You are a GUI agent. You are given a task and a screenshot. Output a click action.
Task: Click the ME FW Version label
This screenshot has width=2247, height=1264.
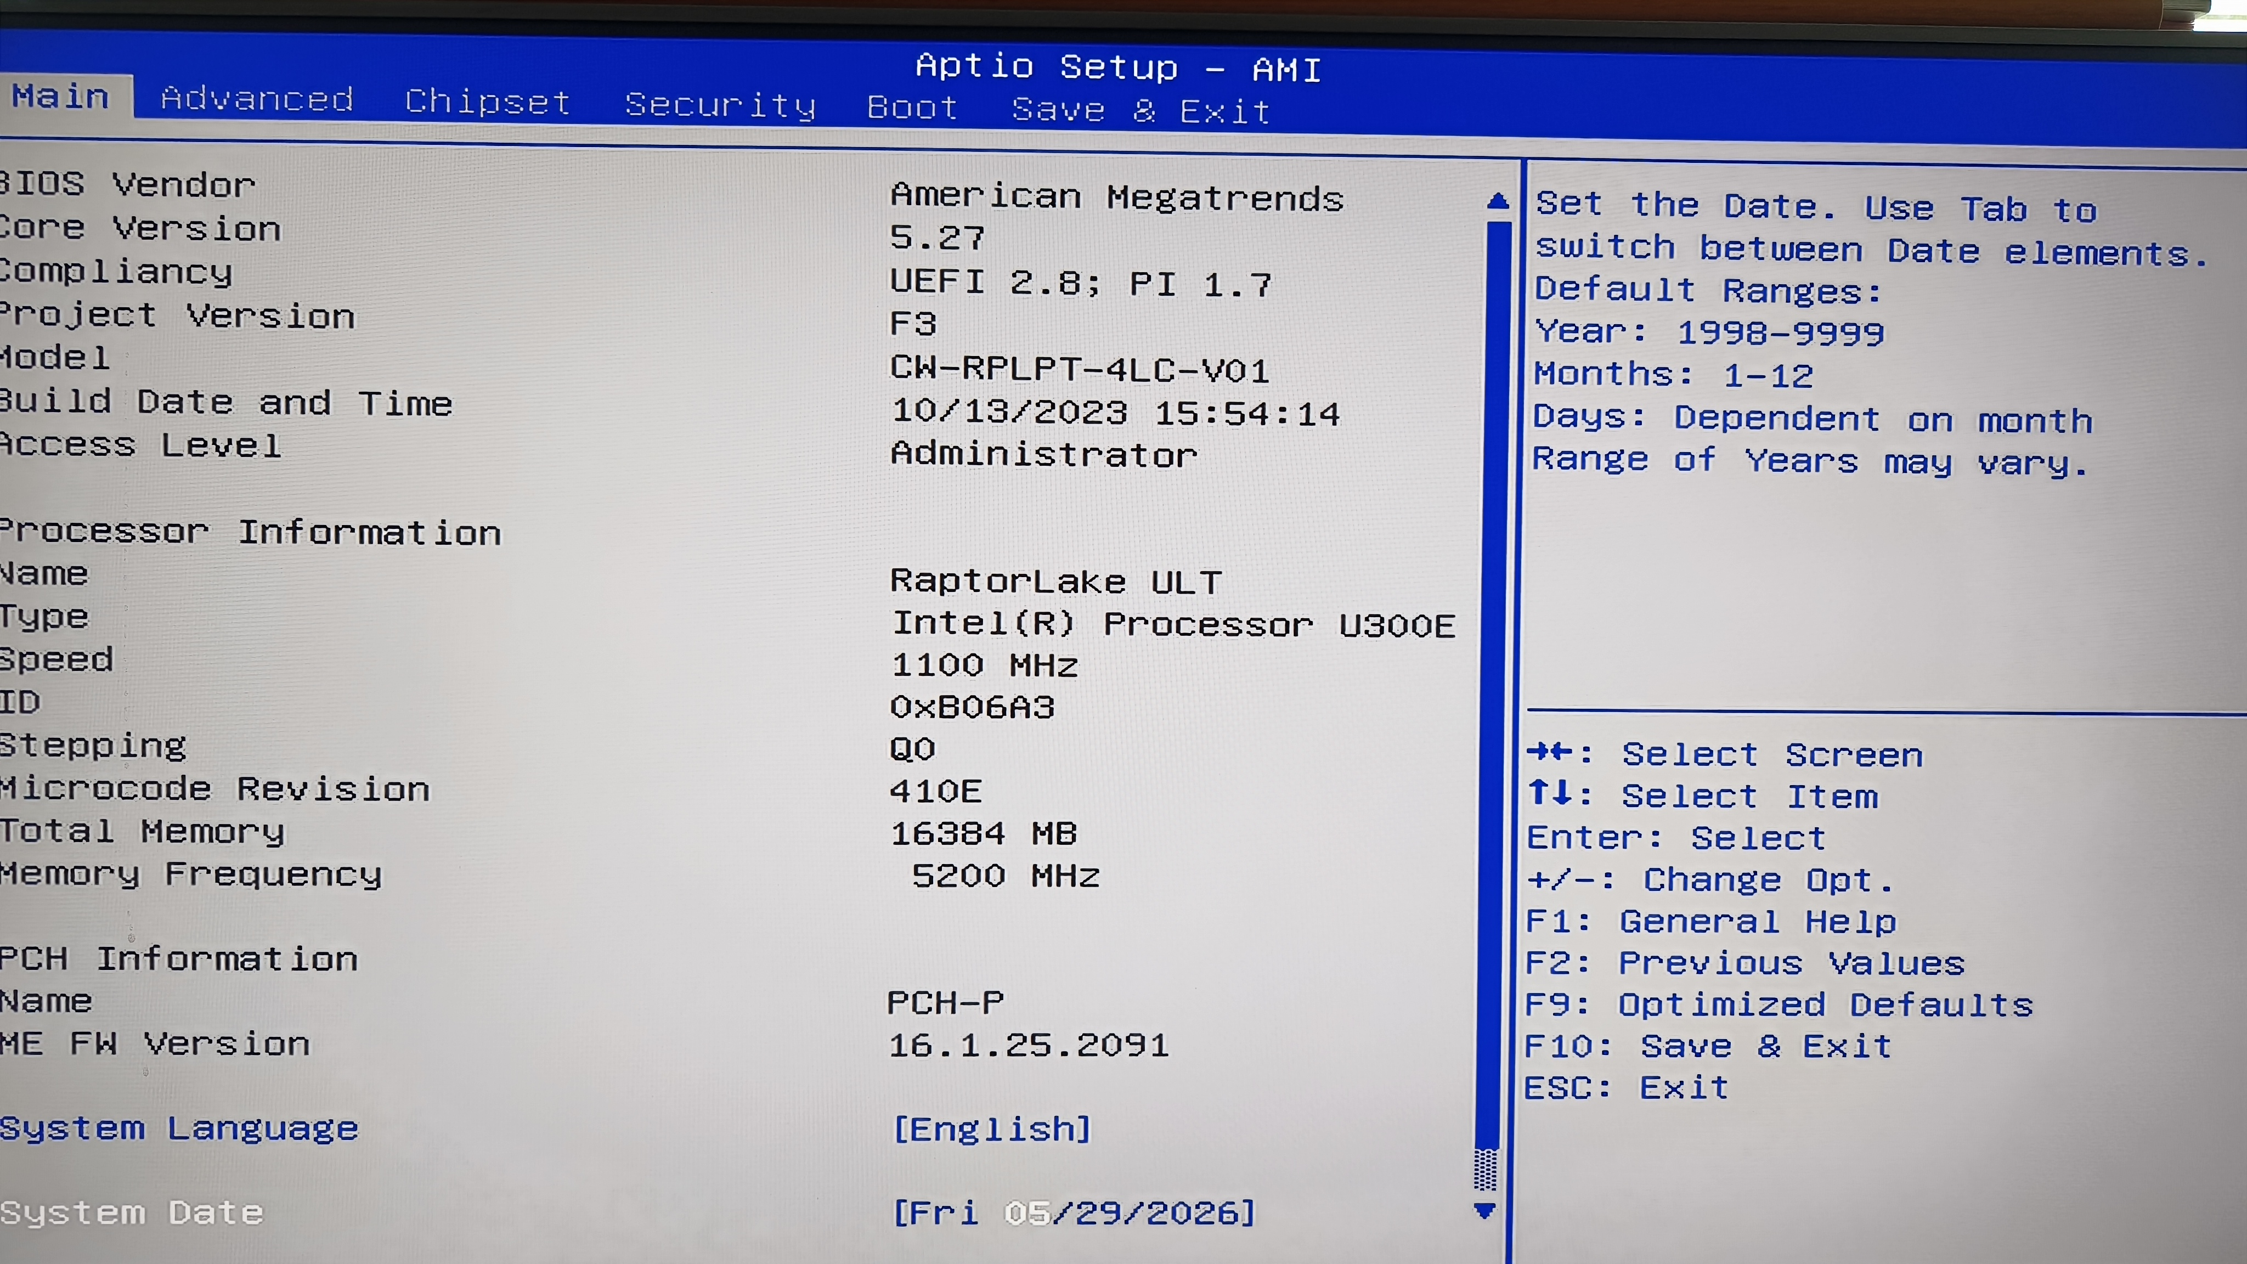click(x=154, y=1044)
